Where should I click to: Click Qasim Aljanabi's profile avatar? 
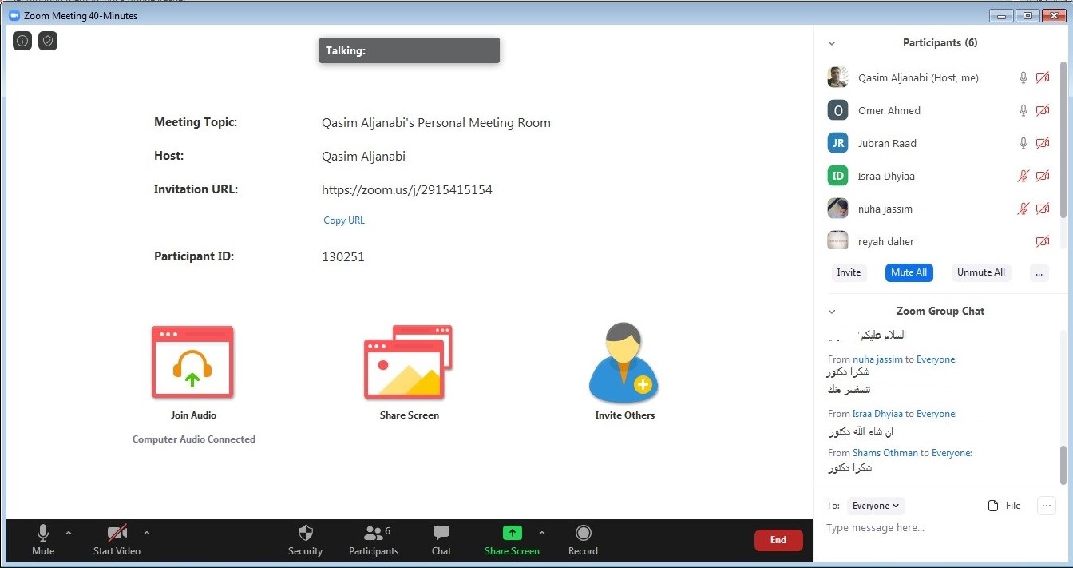[837, 77]
